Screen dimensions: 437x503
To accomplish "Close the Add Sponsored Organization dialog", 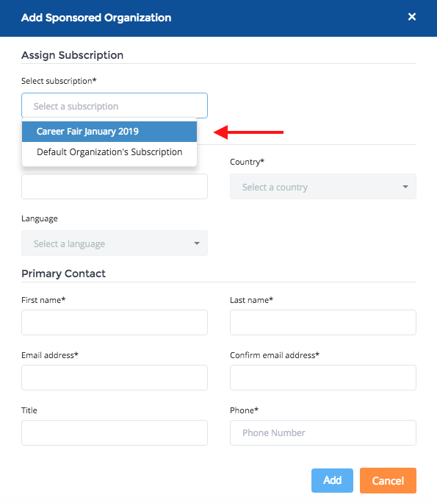I will coord(412,17).
